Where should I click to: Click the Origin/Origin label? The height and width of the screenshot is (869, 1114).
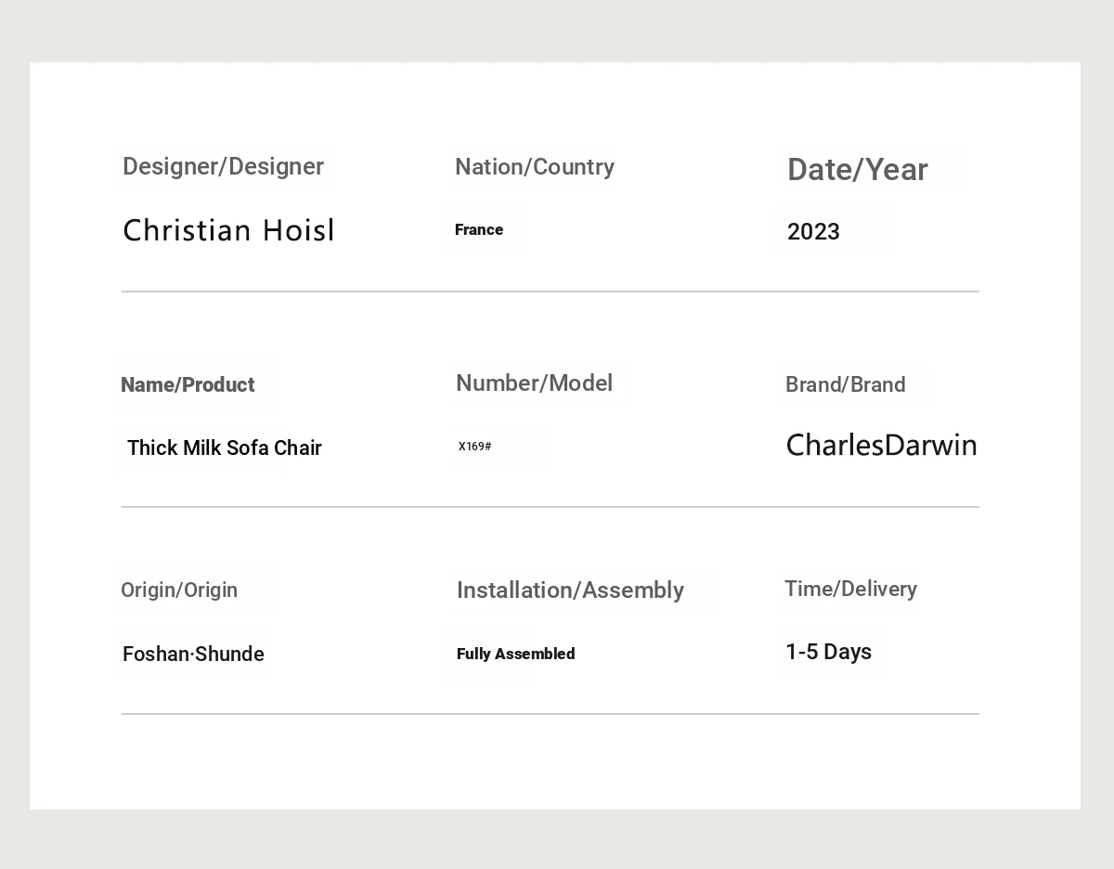tap(179, 590)
